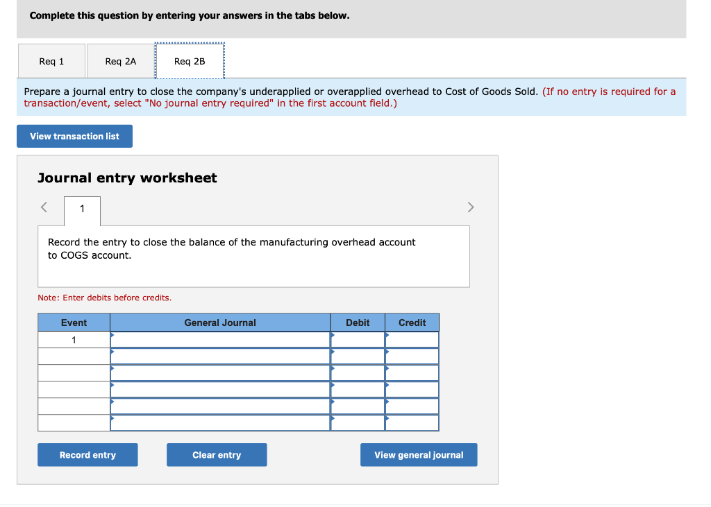Screen dimensions: 711x507
Task: Click the first Debit input field
Action: click(359, 340)
